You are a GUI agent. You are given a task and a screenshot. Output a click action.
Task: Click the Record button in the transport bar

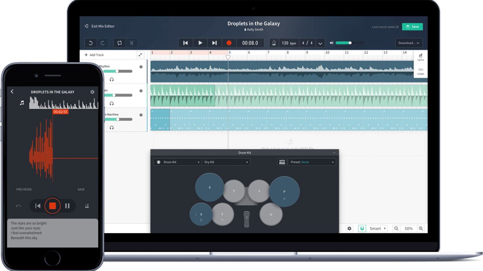click(x=229, y=43)
